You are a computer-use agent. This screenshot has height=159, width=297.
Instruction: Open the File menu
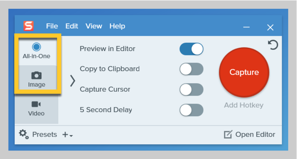click(x=52, y=26)
